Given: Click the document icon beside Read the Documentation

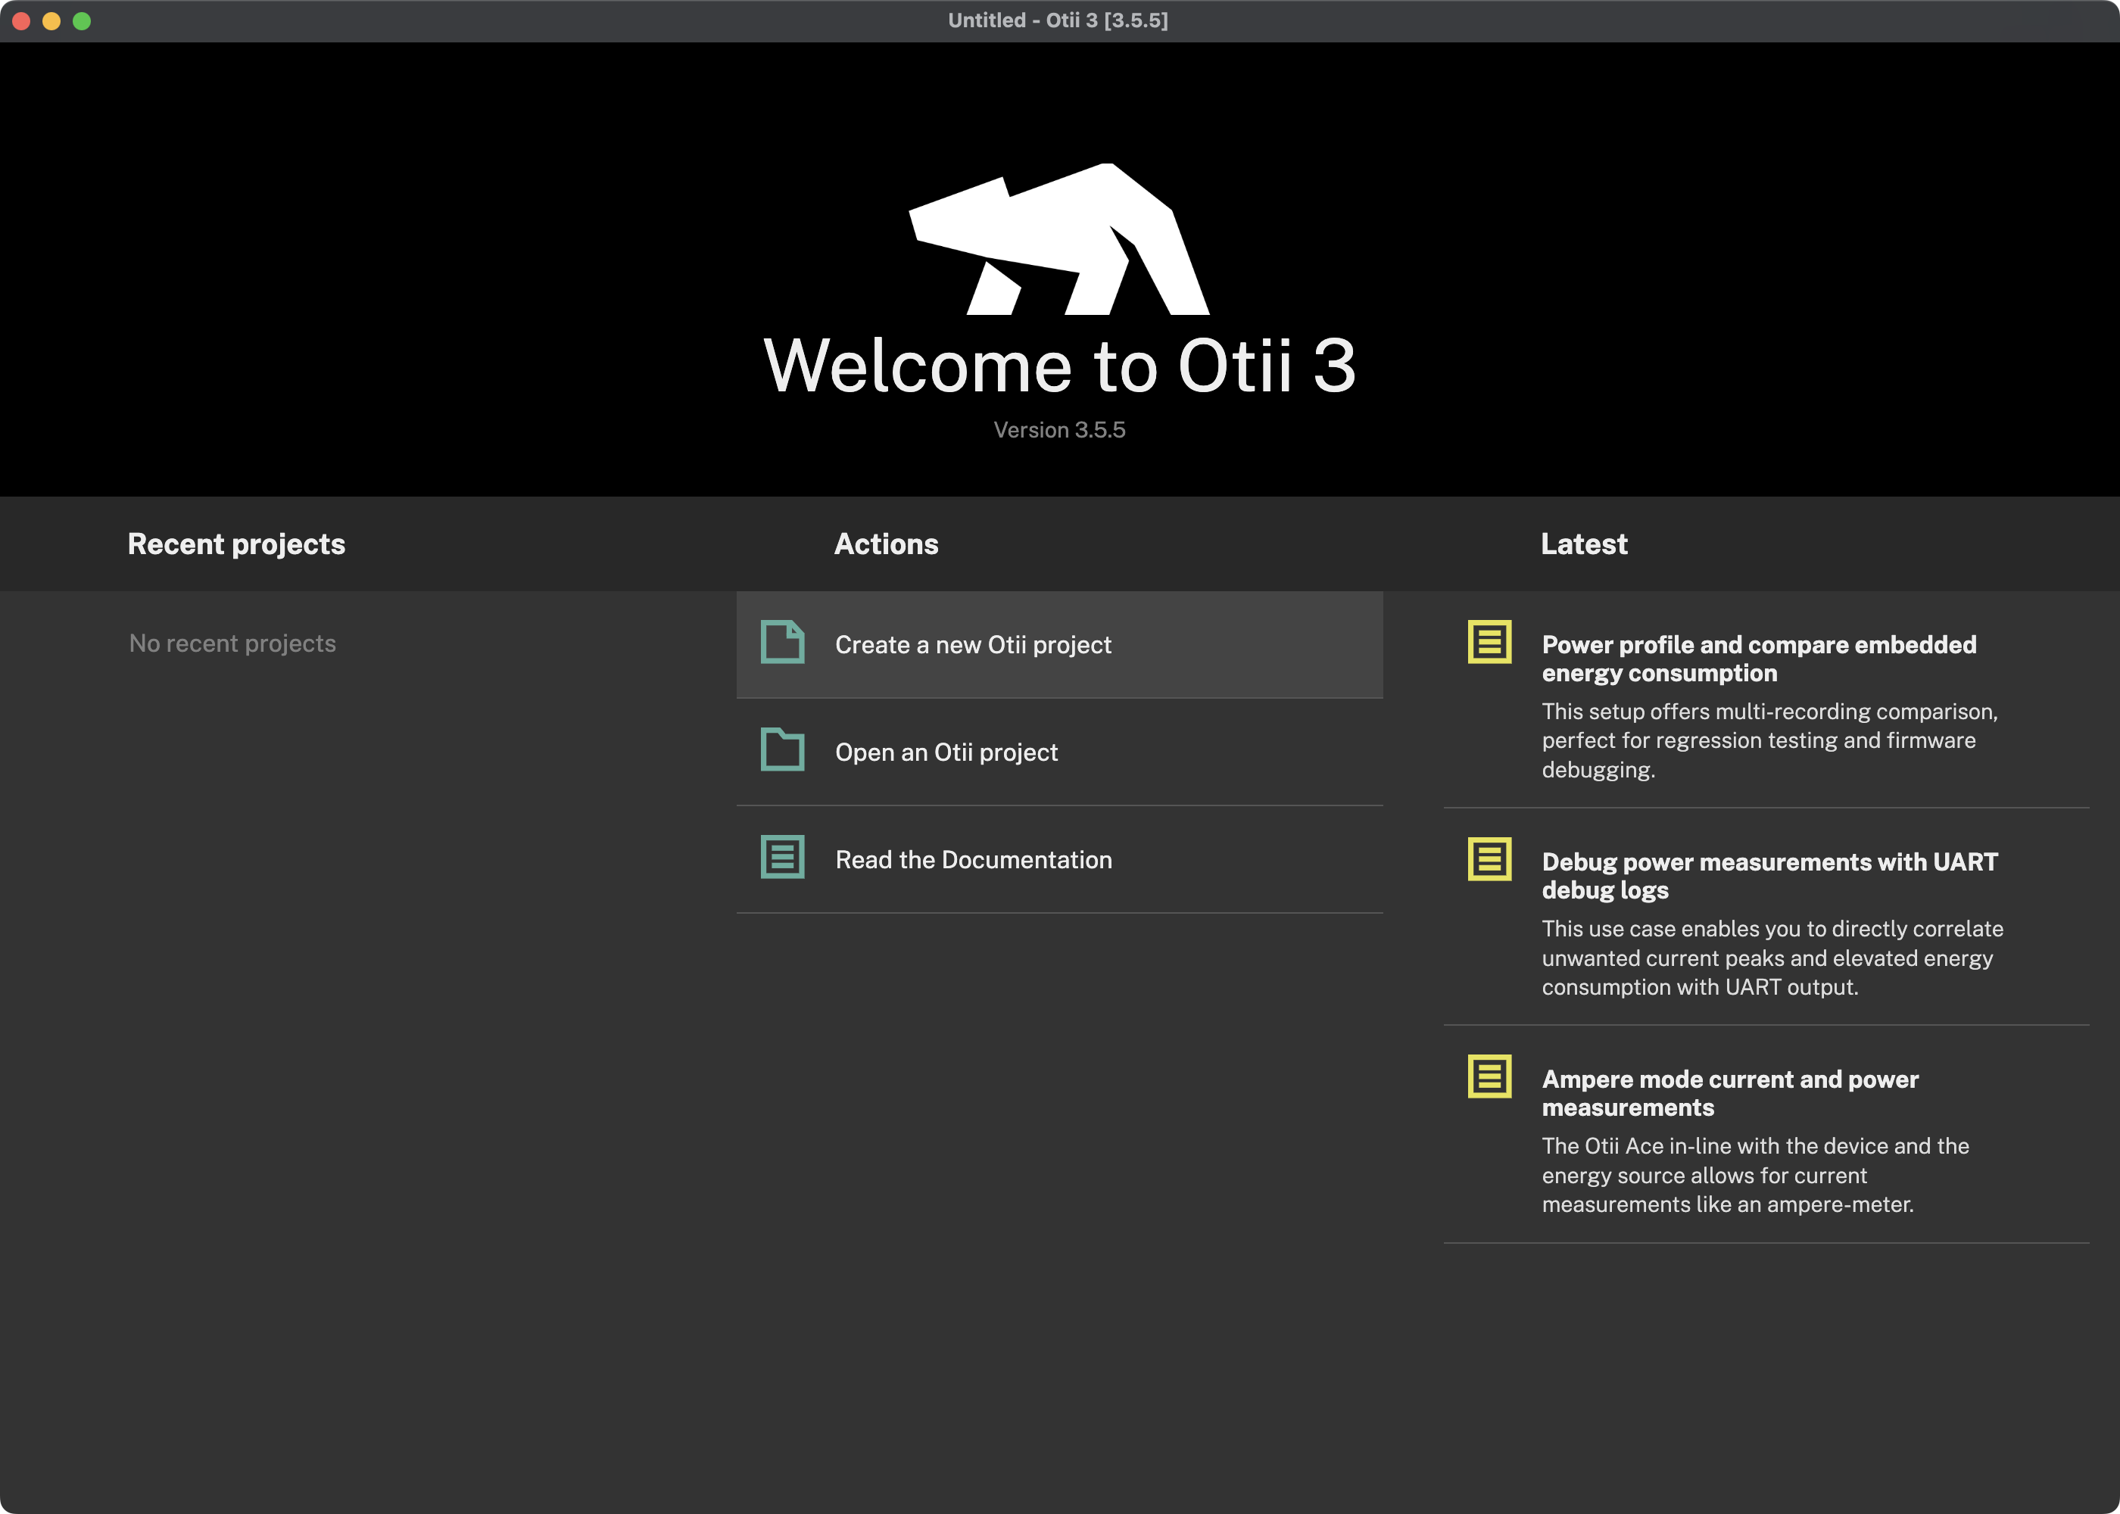Looking at the screenshot, I should pos(782,857).
